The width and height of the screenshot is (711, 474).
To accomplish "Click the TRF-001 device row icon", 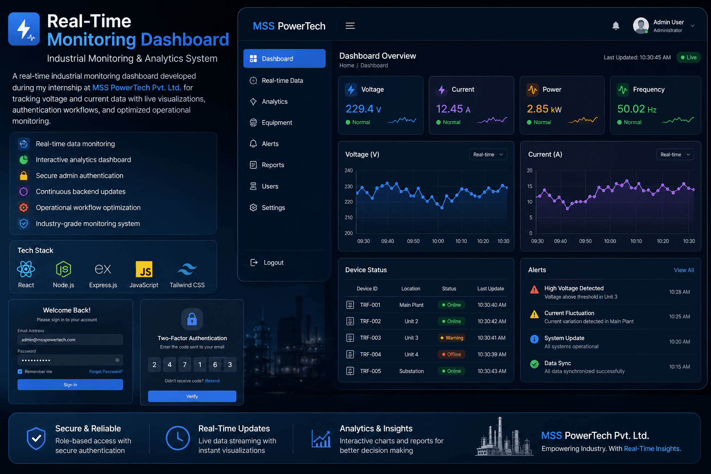I will pos(350,305).
